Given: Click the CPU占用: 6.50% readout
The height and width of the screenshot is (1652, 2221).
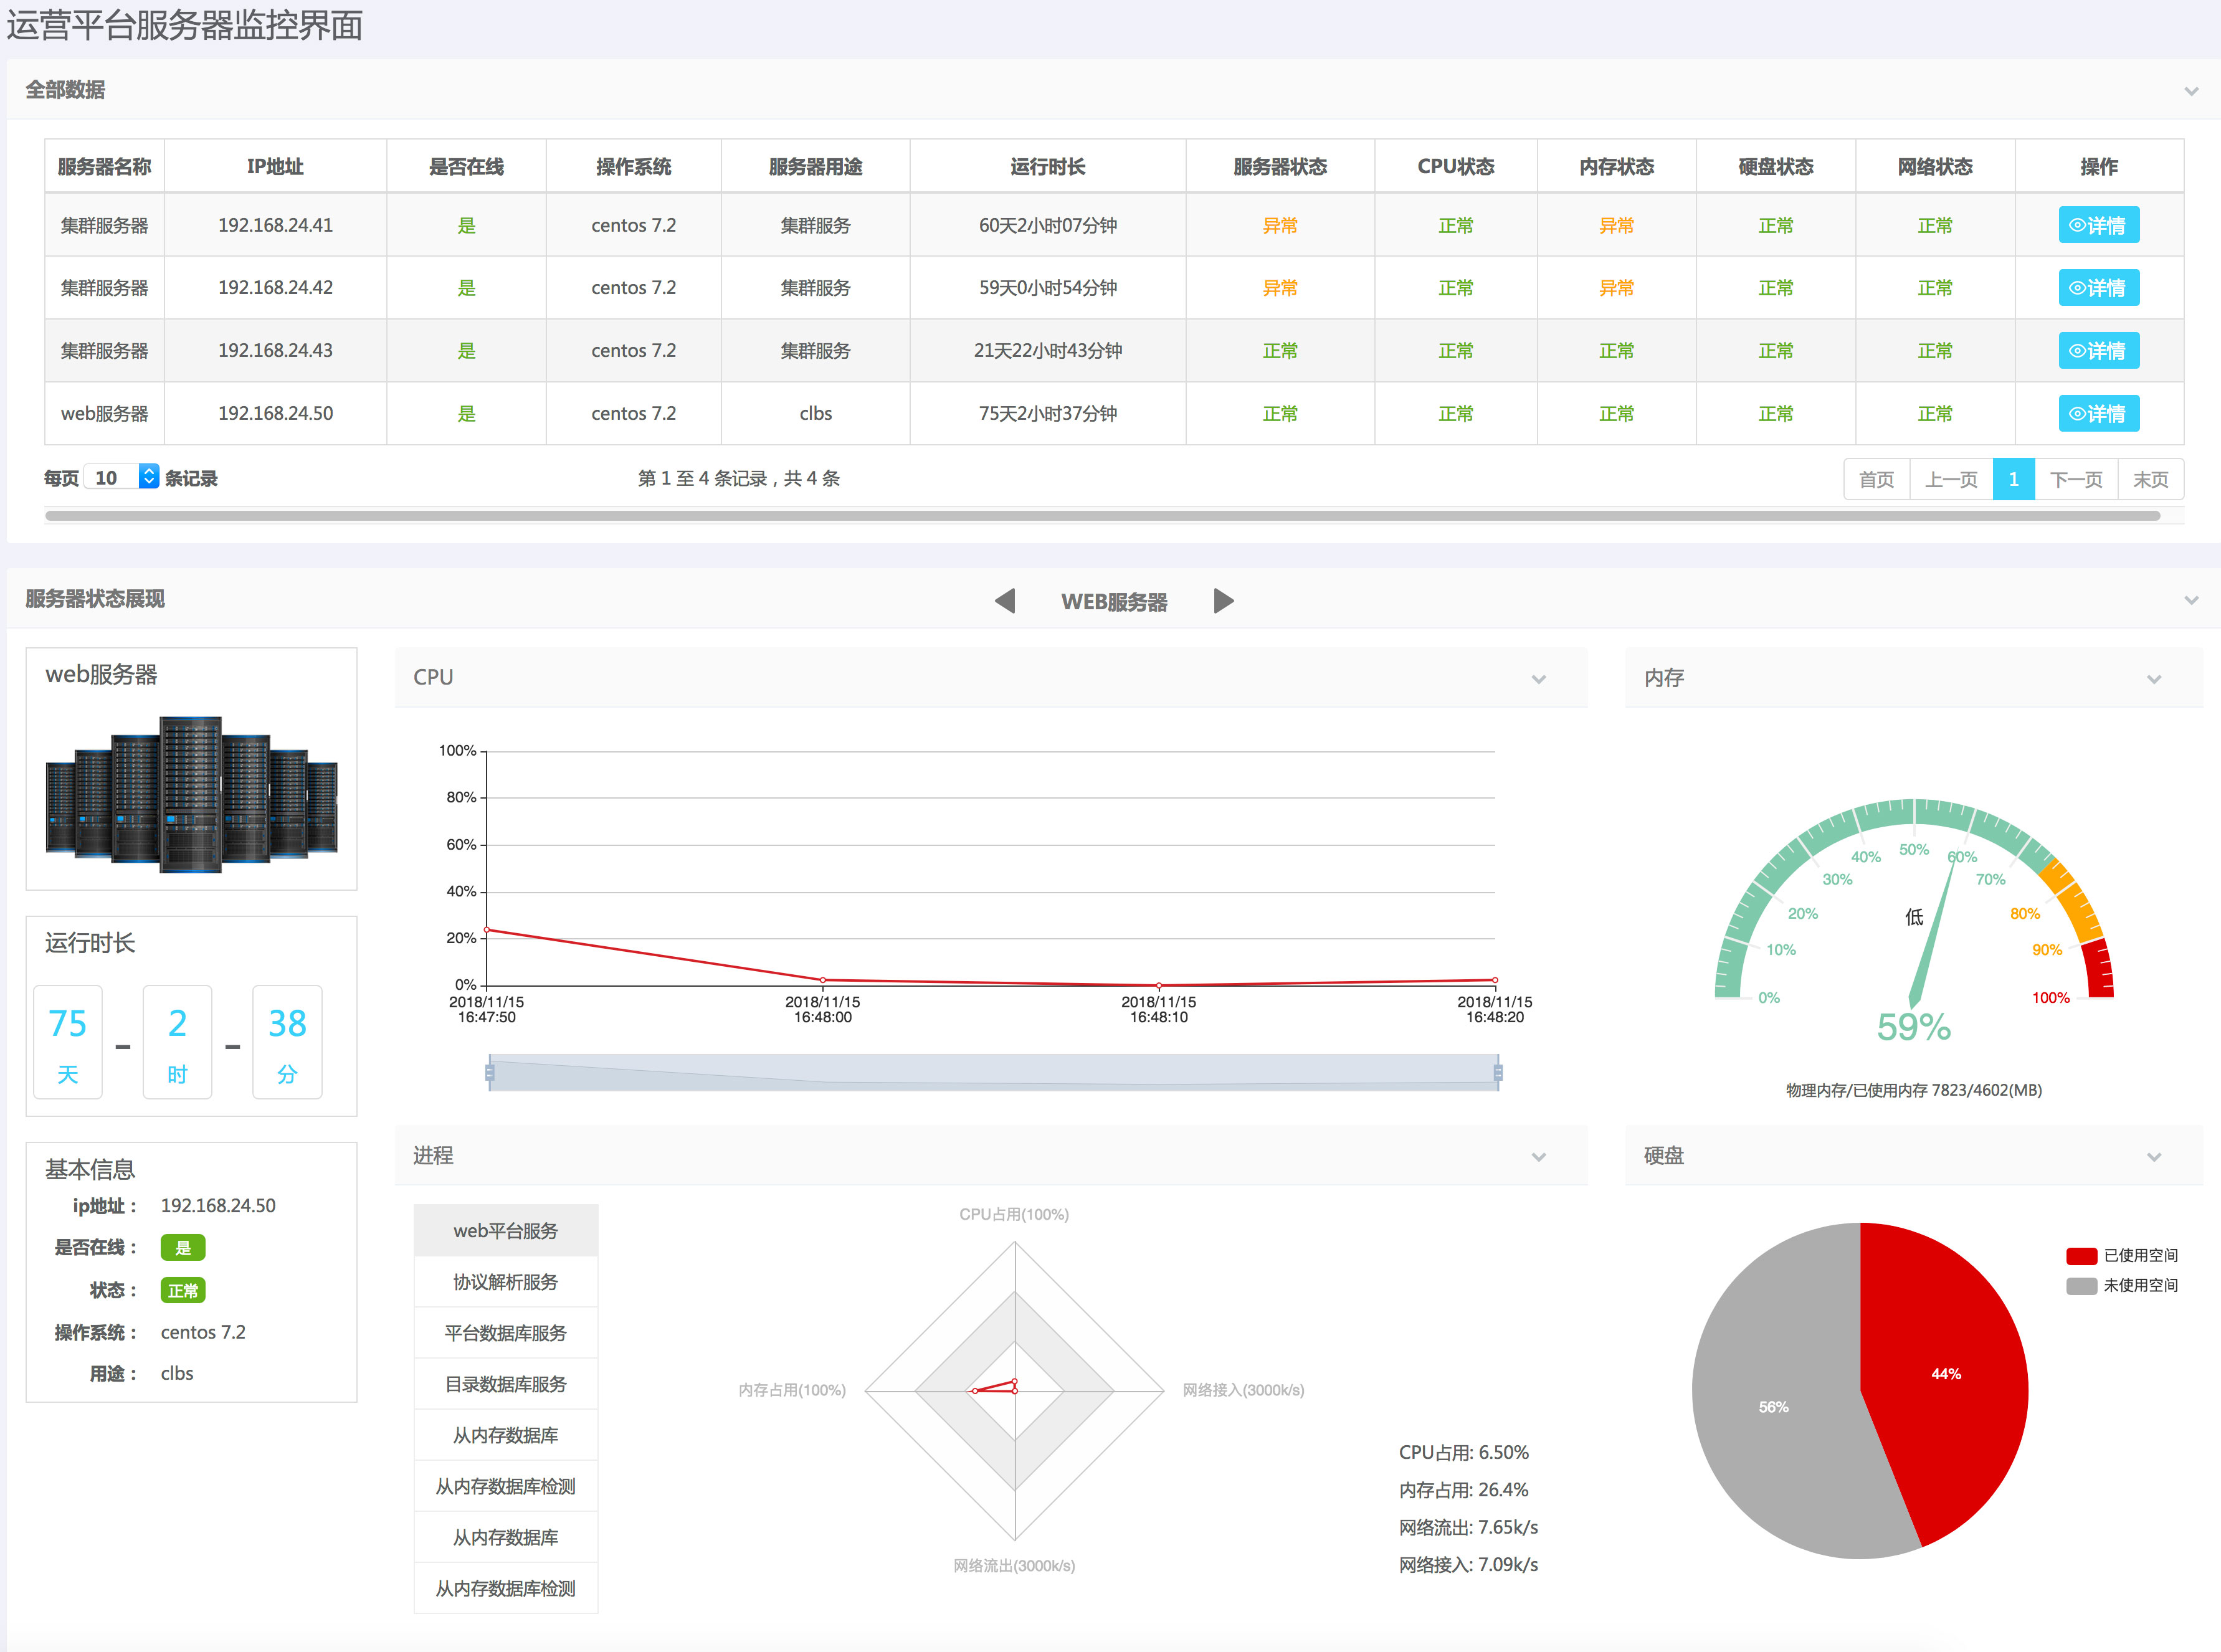Looking at the screenshot, I should (1463, 1452).
